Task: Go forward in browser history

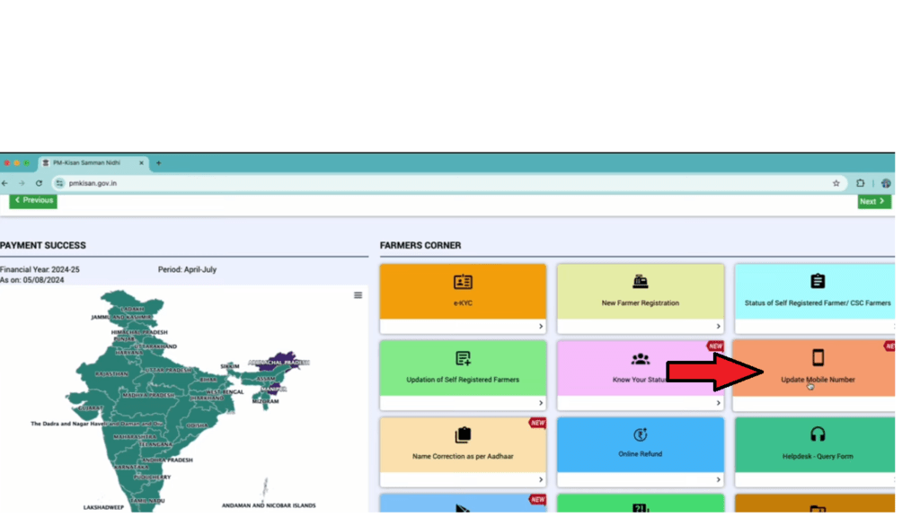Action: pyautogui.click(x=22, y=183)
